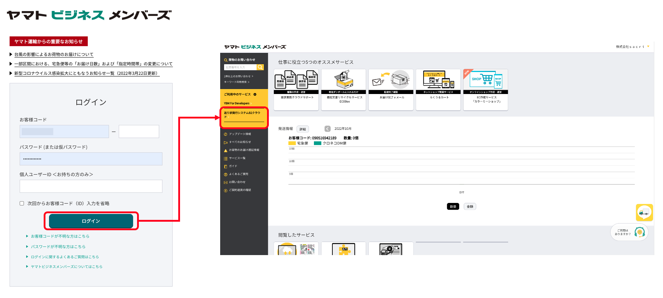This screenshot has width=663, height=298.
Task: Open the お届け完了eメール service card
Action: tap(391, 90)
